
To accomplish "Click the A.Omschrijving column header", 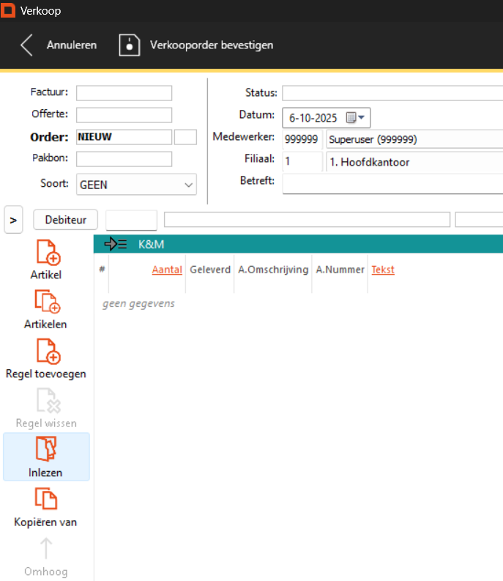I will tap(273, 270).
